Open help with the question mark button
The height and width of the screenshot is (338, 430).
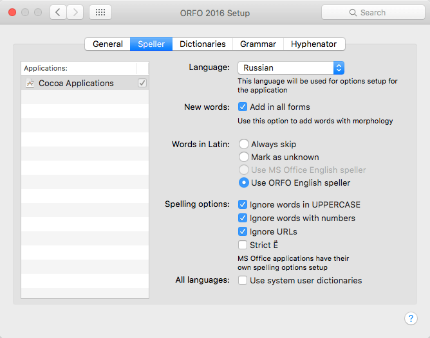[411, 318]
